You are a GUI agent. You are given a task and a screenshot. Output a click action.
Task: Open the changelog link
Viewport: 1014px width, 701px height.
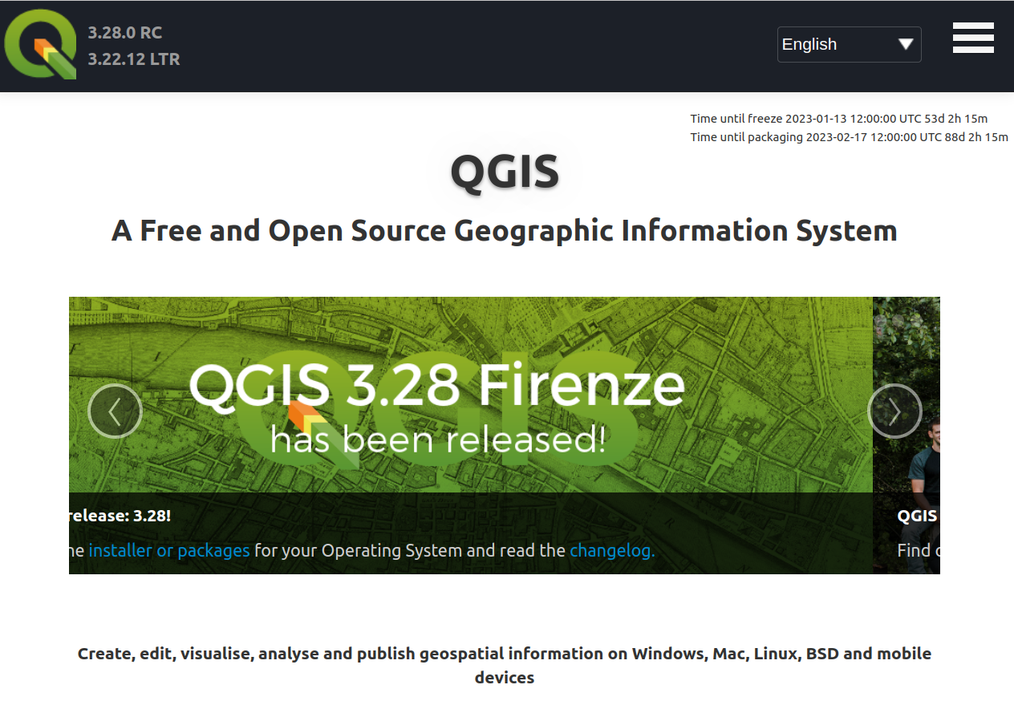click(611, 550)
